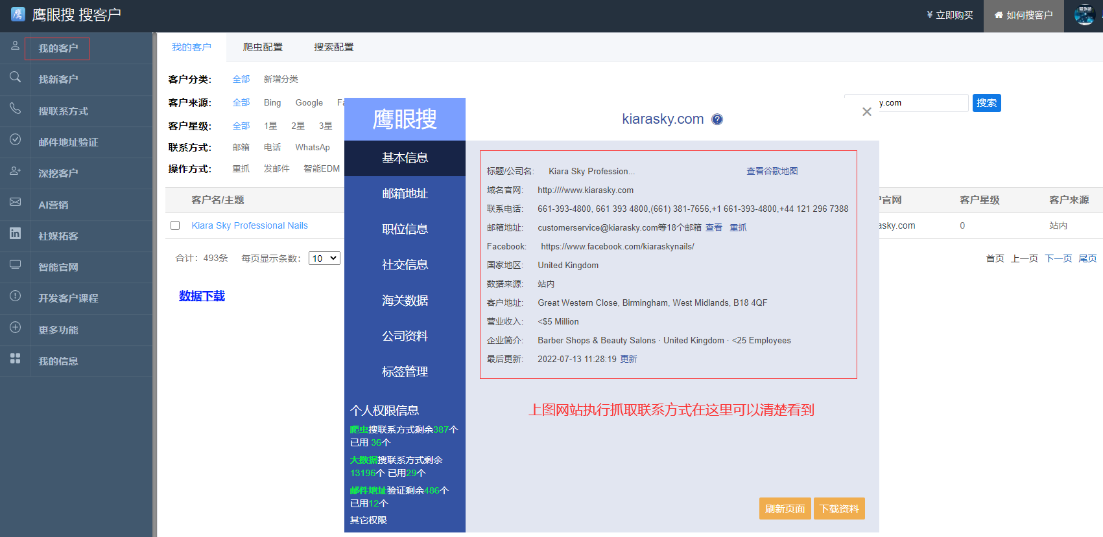This screenshot has width=1103, height=537.
Task: Click the orange 下载资料 button
Action: coord(839,509)
